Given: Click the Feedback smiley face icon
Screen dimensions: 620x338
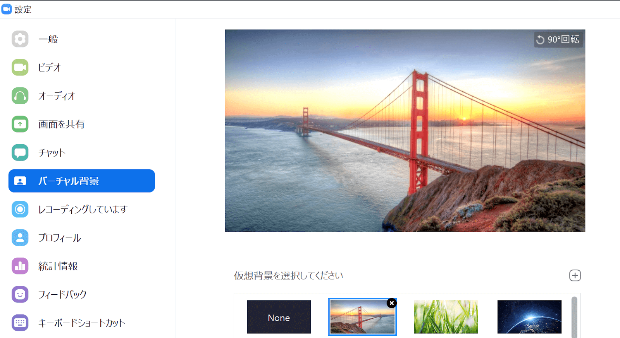Looking at the screenshot, I should pos(20,294).
